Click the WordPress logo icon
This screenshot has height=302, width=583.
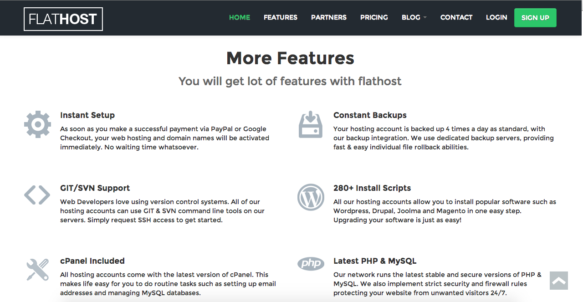pos(311,197)
